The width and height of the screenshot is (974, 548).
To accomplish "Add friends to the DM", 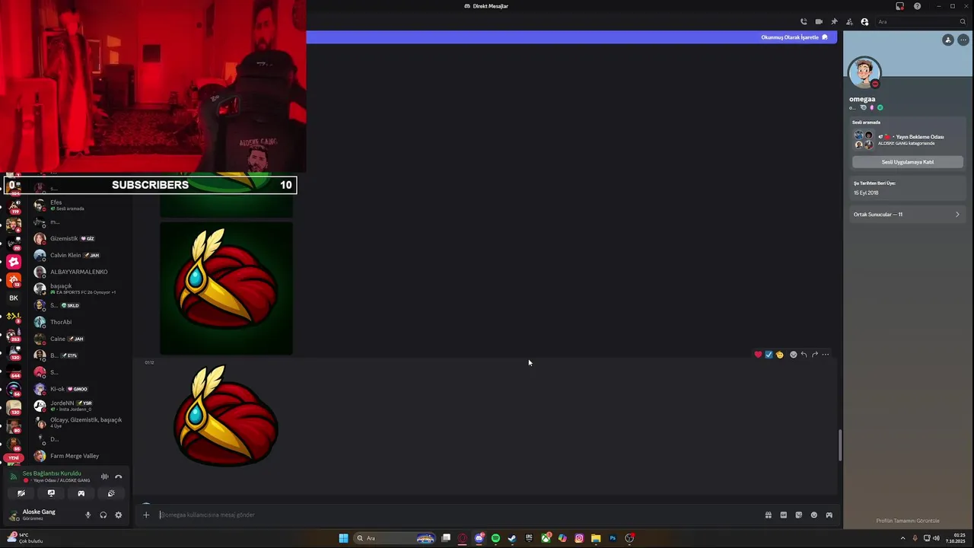I will pos(849,22).
